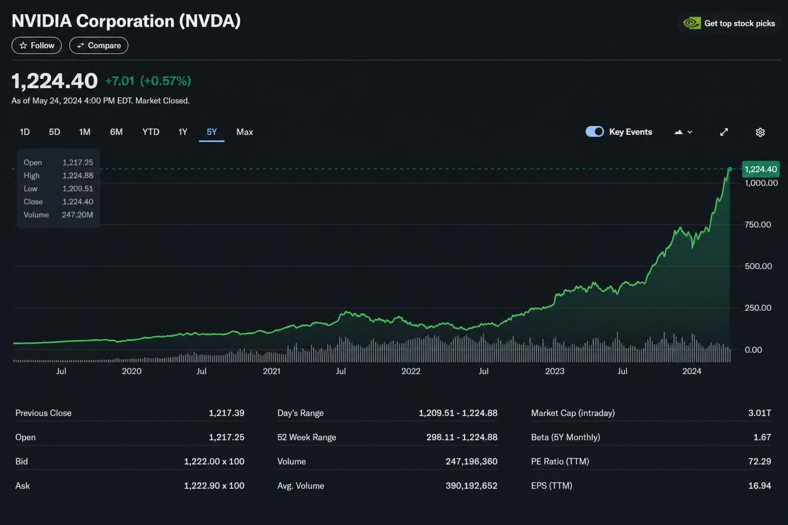This screenshot has height=525, width=788.
Task: Click the 750.00 price axis label
Action: 758,225
